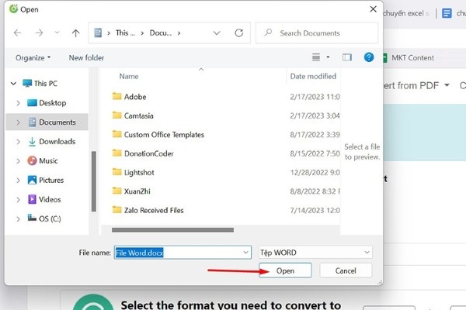Select the Lightshot folder
This screenshot has height=310, width=466.
click(x=134, y=173)
